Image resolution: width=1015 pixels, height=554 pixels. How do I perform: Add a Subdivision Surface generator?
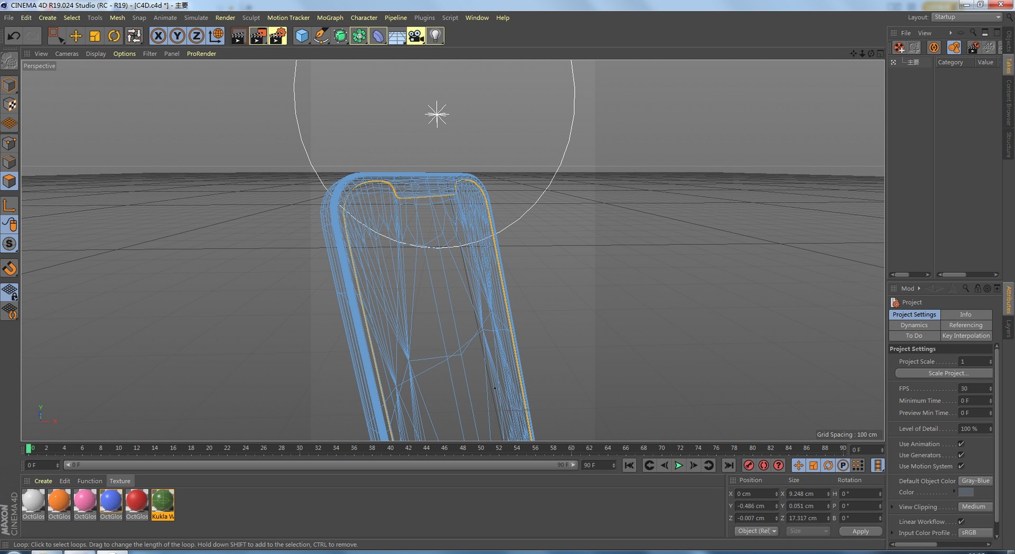point(340,36)
